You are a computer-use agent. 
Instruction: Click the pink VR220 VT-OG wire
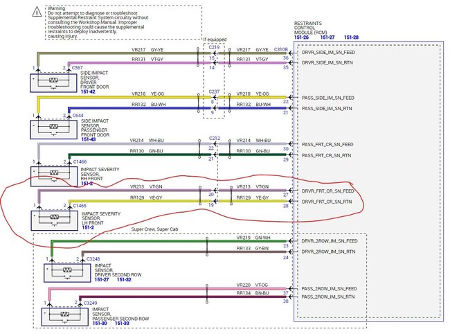click(168, 289)
